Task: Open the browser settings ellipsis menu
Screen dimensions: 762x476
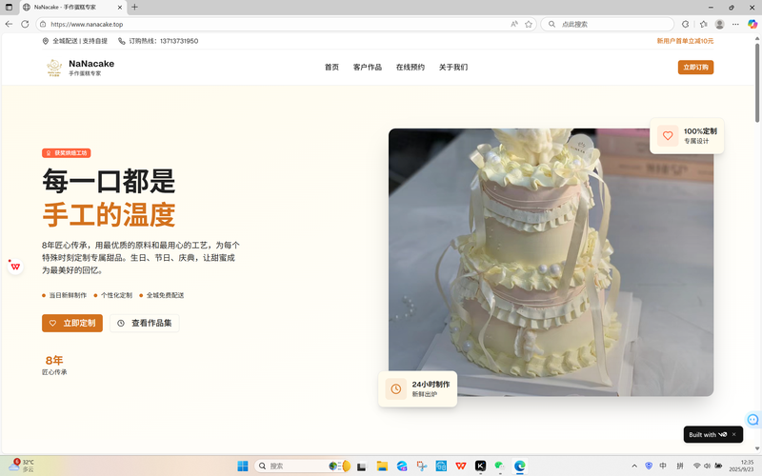Action: [735, 24]
